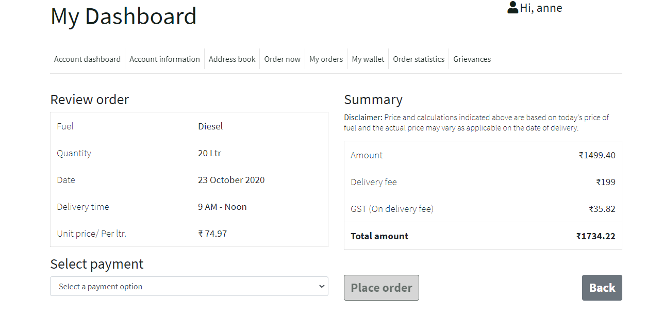Viewport: 646px width, 313px height.
Task: Click the Delivery time 9 AM - Noon value
Action: pos(222,207)
